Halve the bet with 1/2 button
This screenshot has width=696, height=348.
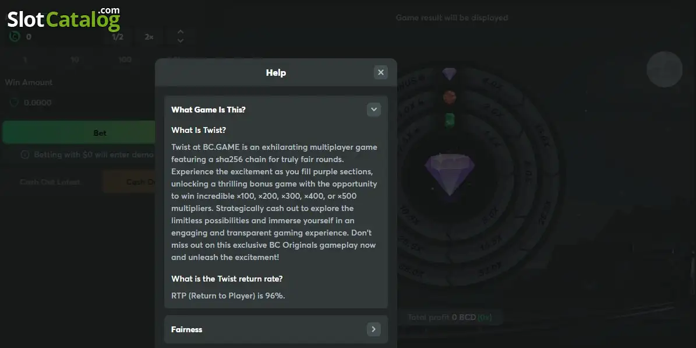point(118,37)
